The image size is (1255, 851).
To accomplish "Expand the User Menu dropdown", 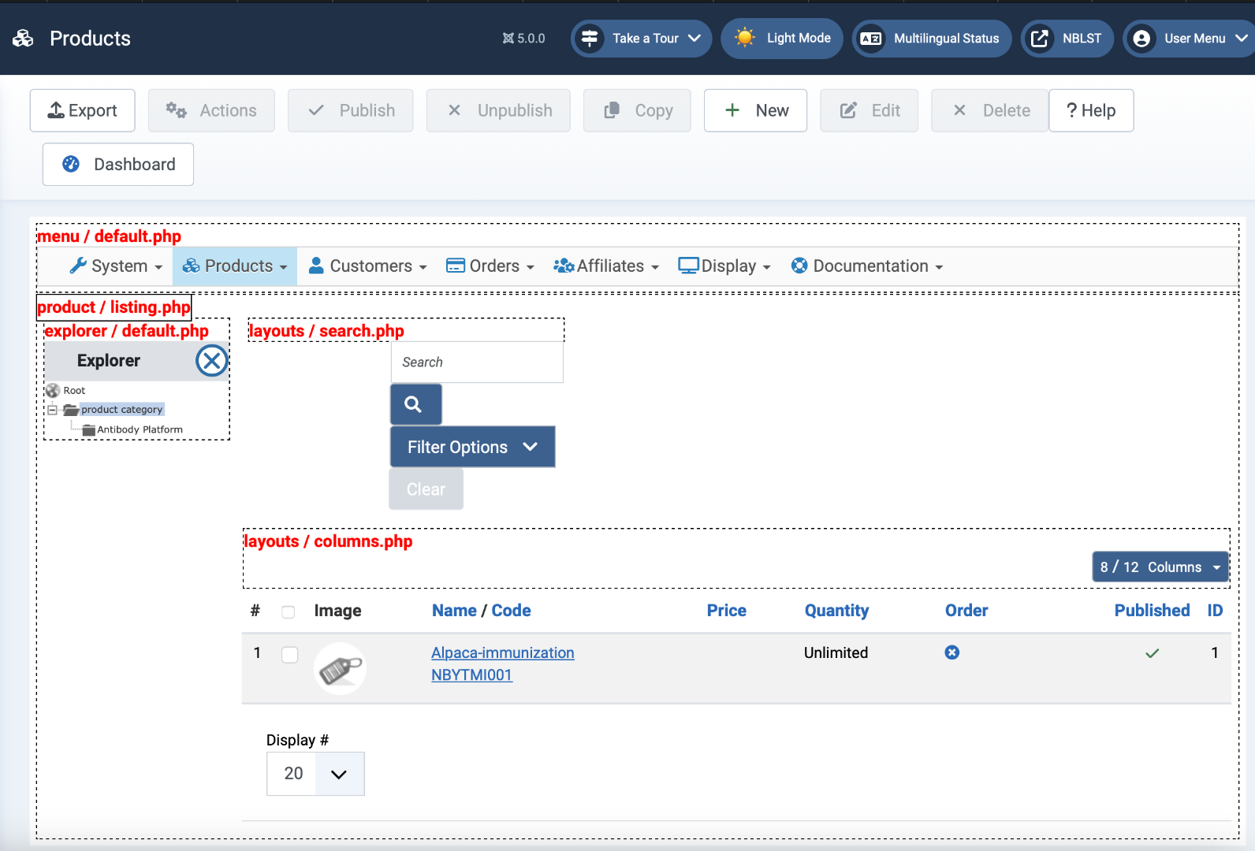I will click(x=1189, y=38).
